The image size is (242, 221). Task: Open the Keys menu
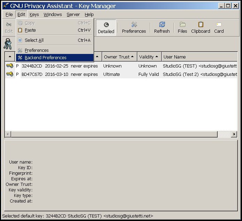pos(34,15)
